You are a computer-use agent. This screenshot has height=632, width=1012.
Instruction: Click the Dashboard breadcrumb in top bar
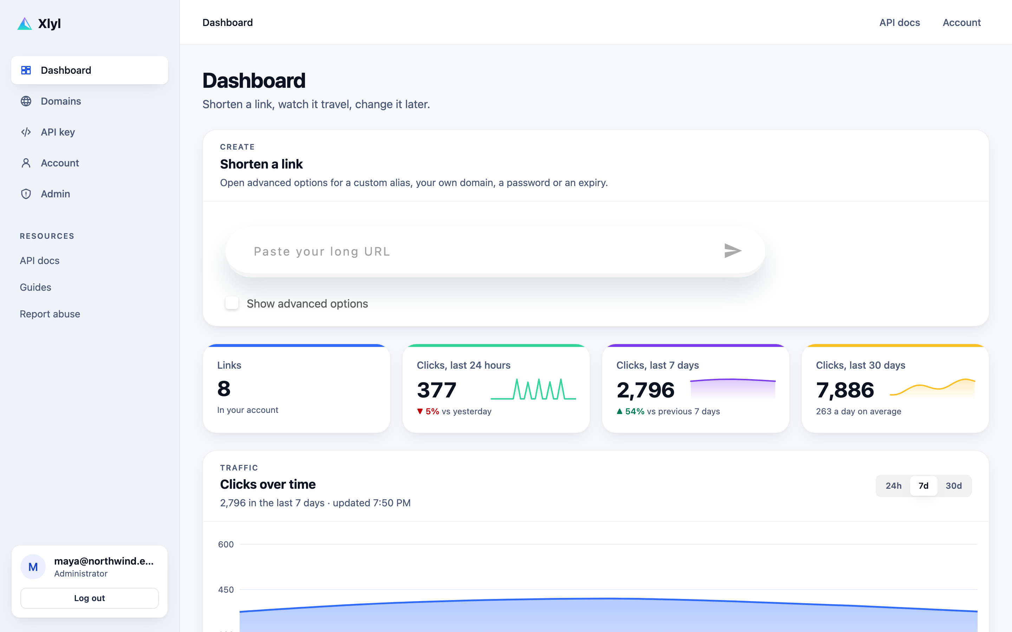point(227,22)
